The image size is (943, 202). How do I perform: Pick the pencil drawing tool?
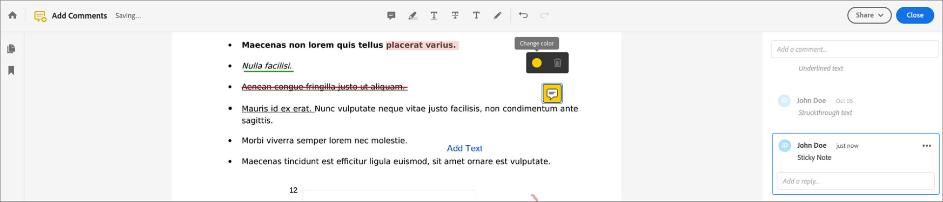498,16
